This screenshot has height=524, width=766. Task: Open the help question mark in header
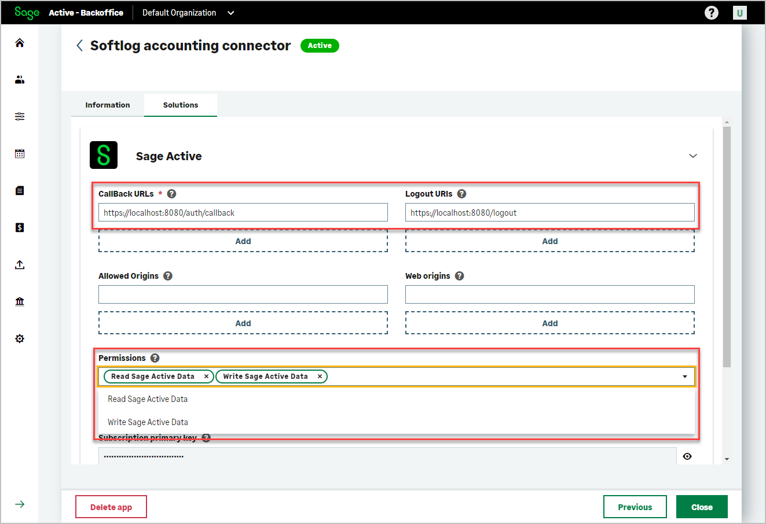pyautogui.click(x=712, y=13)
